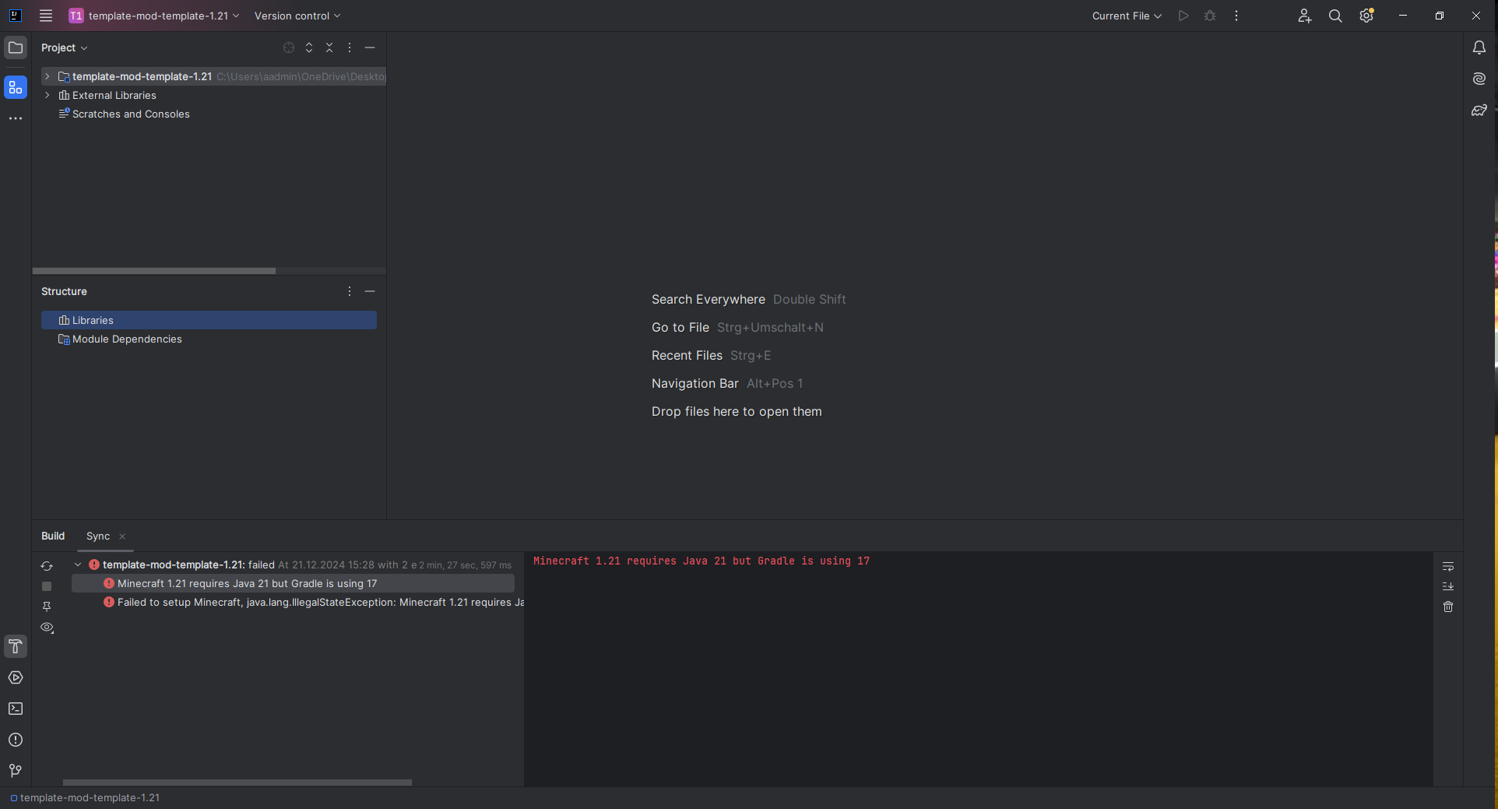The image size is (1498, 809).
Task: Open the Problems tool window
Action: click(16, 740)
